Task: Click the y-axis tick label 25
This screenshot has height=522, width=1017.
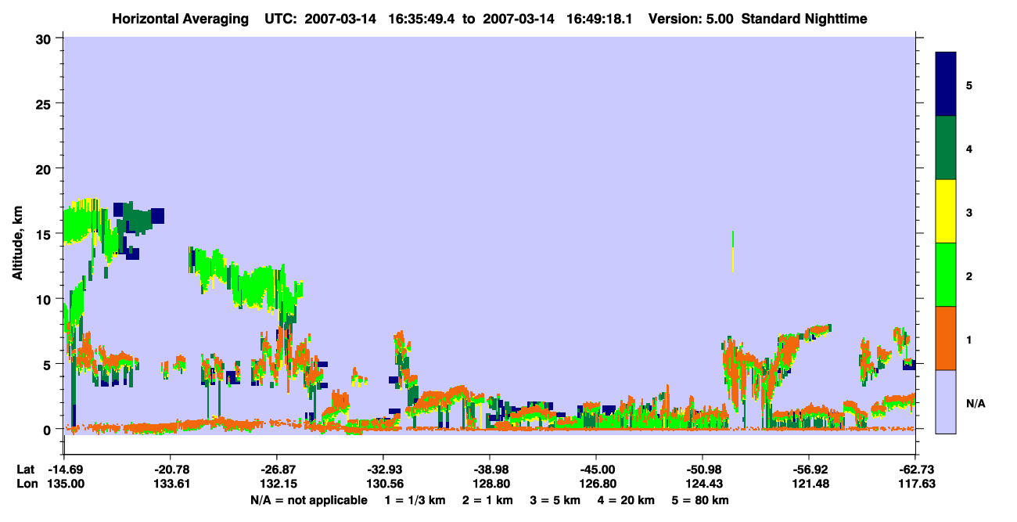Action: 45,103
